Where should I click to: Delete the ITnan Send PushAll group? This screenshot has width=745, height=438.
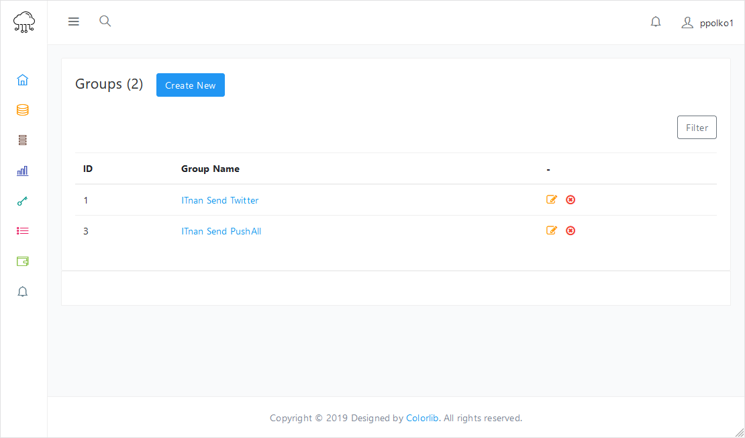point(570,230)
